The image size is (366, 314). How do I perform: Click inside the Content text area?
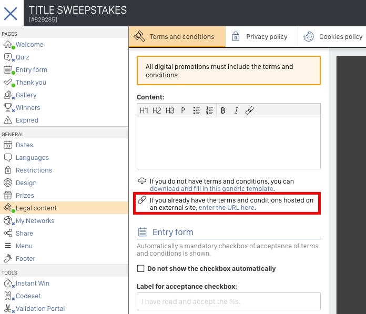point(229,143)
